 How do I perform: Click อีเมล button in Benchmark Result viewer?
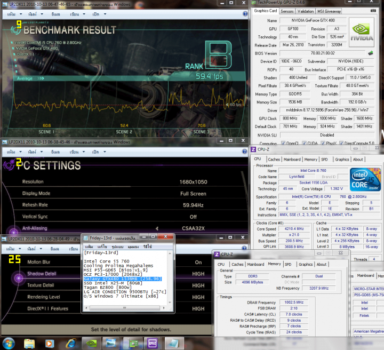(56, 14)
